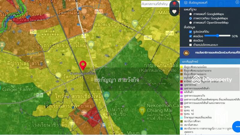The image size is (240, 135).
Task: Click the บุญถาวร สาขาเชียงใหม่ shop marker
Action: click(91, 45)
